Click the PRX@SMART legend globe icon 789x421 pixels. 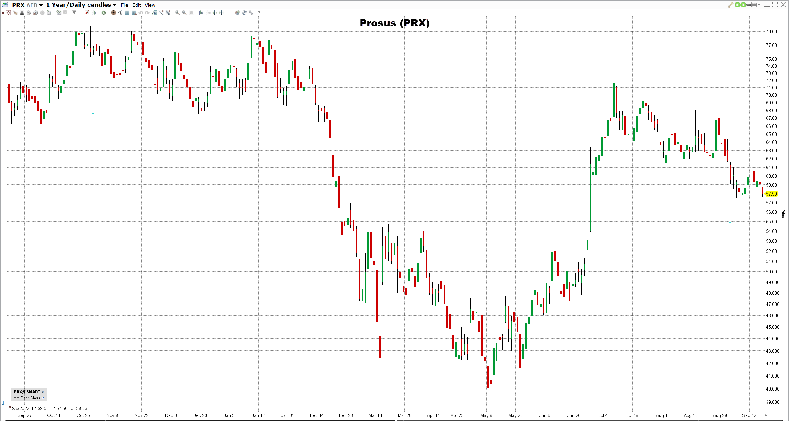(43, 392)
